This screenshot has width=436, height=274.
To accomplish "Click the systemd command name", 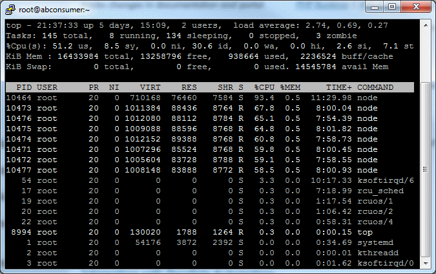I will click(x=375, y=242).
